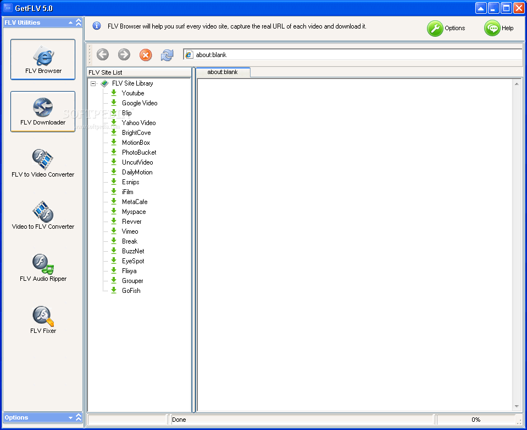Click the 0% progress bar in status bar
Viewport: 527px width, 430px height.
[475, 419]
